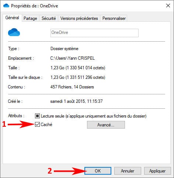Screen dimensions: 174x178
Task: Click the large OneDrive folder cloud icon
Action: coord(14,32)
